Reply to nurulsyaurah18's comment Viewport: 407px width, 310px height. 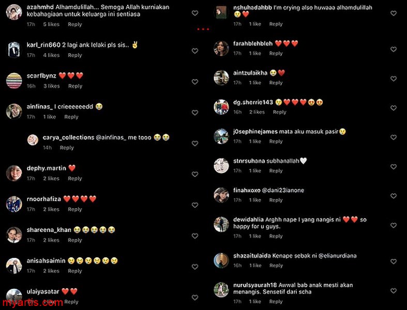point(276,301)
